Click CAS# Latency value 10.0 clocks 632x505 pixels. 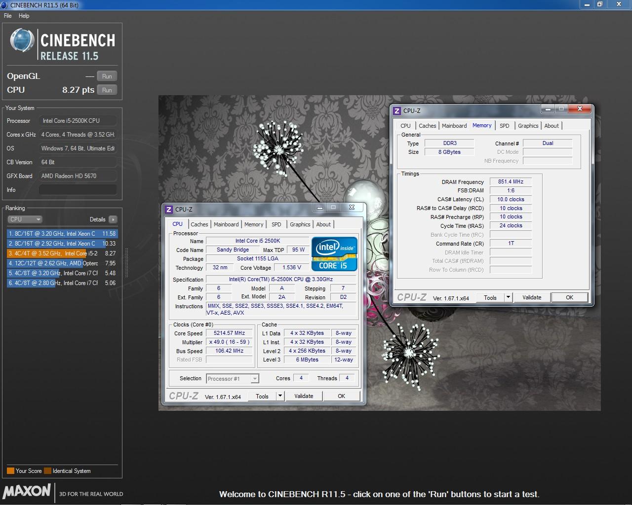click(511, 200)
